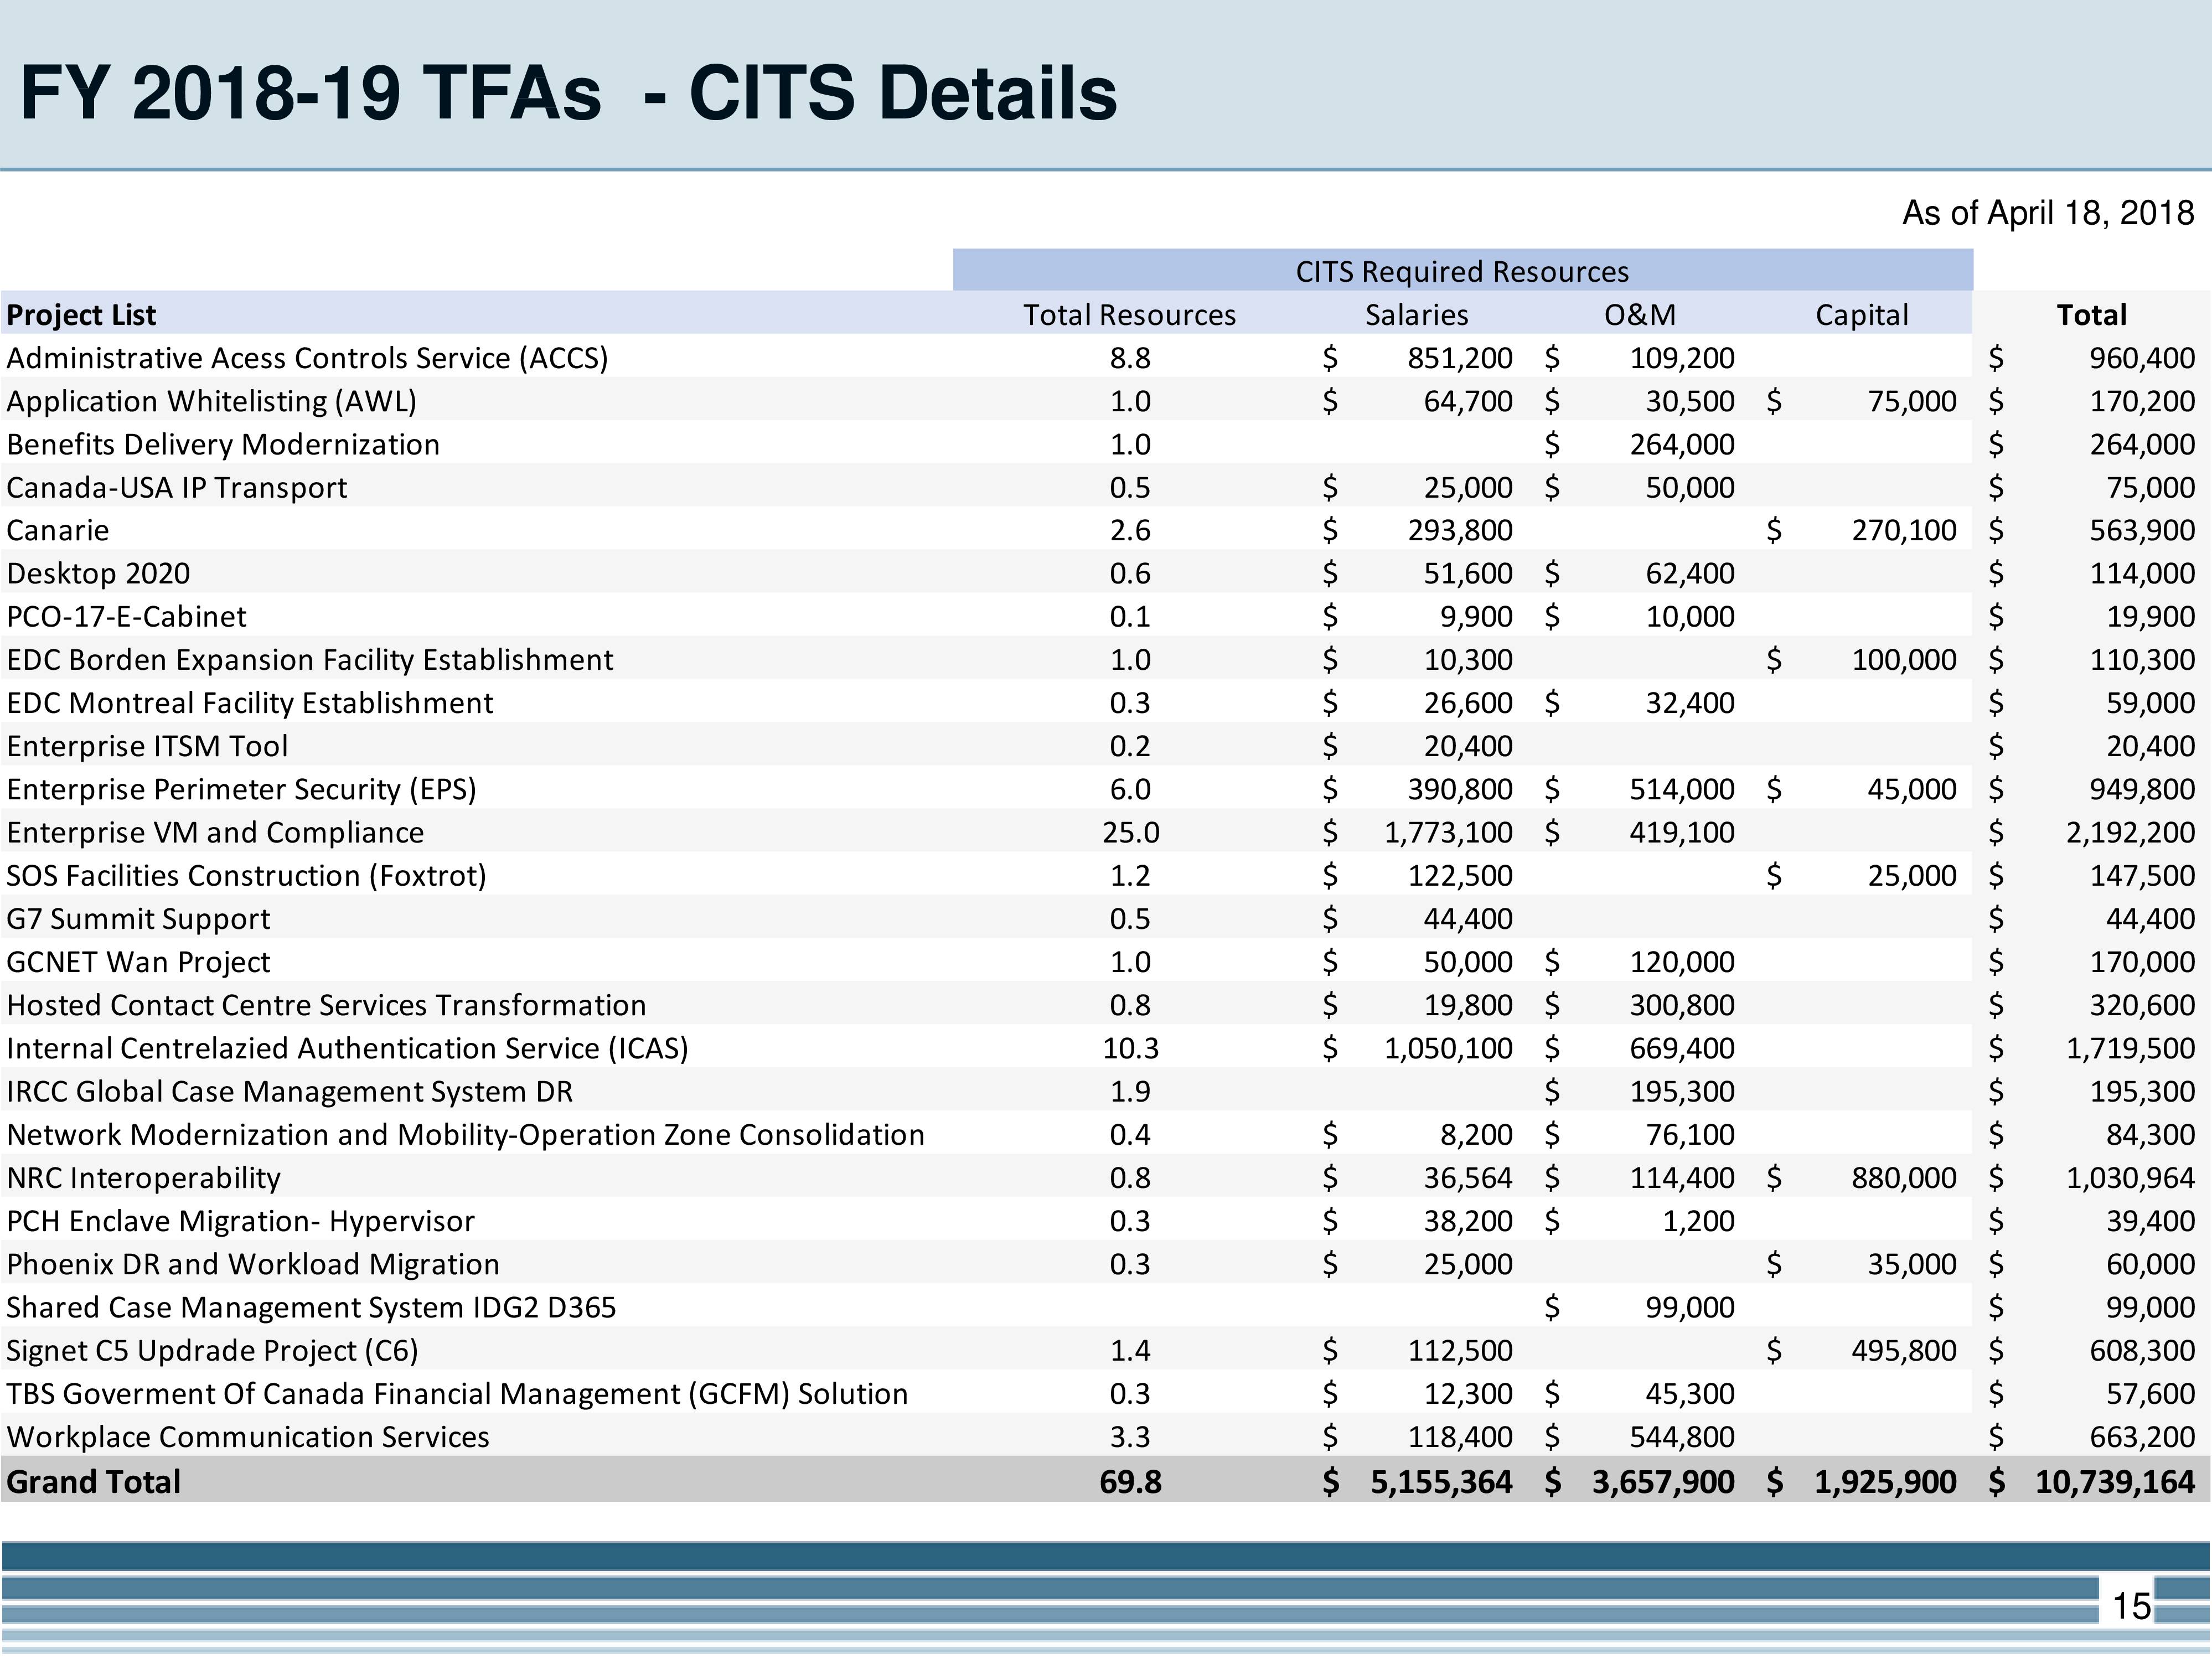Select NRC Interoperability total value 1,030,964
Viewport: 2212px width, 1659px height.
(x=2130, y=1177)
